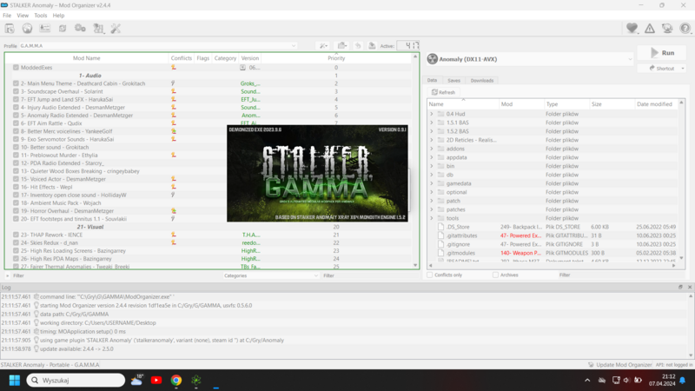Open the executables gears toolbar icon
The height and width of the screenshot is (391, 695).
pos(80,29)
